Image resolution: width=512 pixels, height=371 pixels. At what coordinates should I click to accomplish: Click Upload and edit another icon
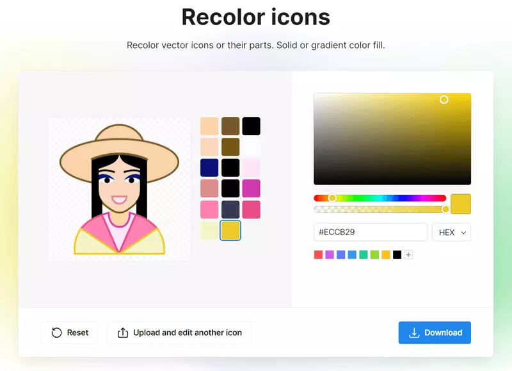pyautogui.click(x=179, y=333)
